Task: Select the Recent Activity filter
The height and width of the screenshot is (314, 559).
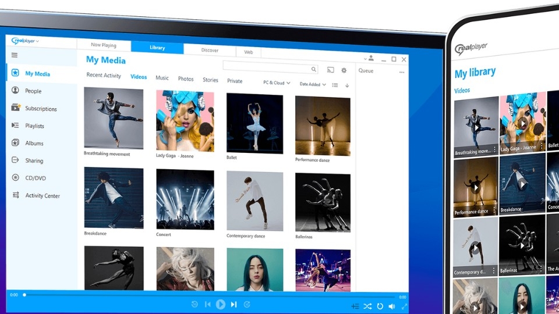Action: coord(104,75)
